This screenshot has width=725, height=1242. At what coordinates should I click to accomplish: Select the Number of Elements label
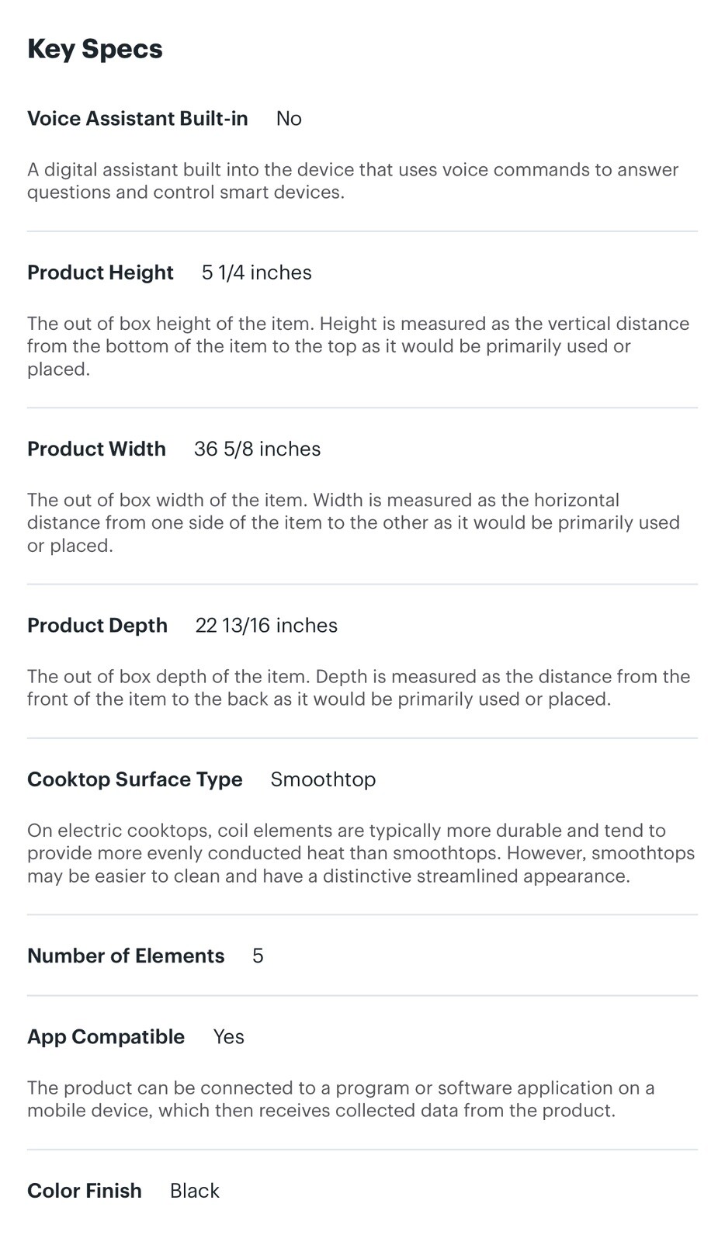126,956
